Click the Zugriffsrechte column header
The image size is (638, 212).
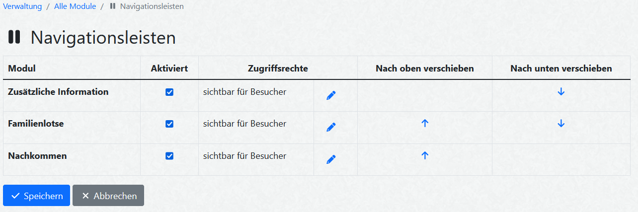point(278,68)
